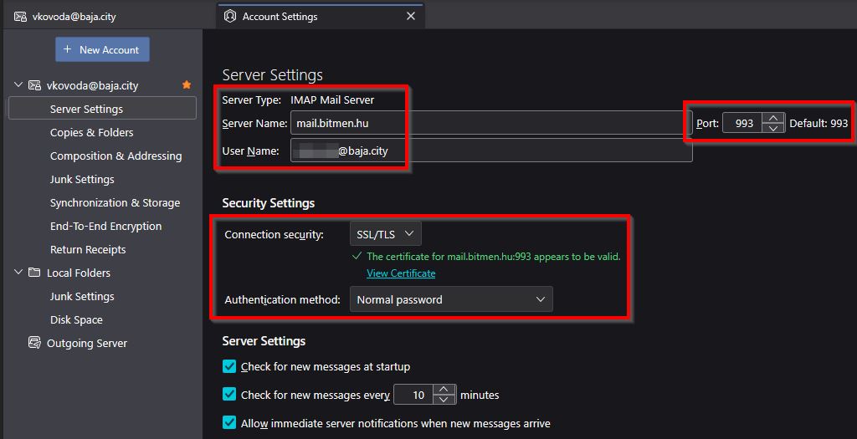
Task: Collapse the Local Folders tree section
Action: click(x=18, y=273)
